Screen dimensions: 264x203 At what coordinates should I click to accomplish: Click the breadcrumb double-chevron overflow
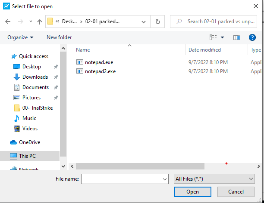coord(57,22)
